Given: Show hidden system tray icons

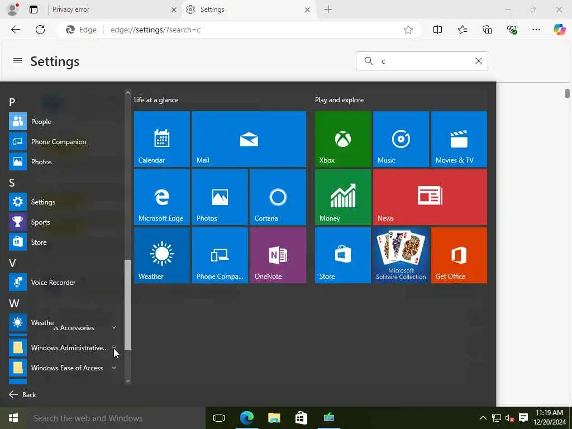Looking at the screenshot, I should pos(483,418).
